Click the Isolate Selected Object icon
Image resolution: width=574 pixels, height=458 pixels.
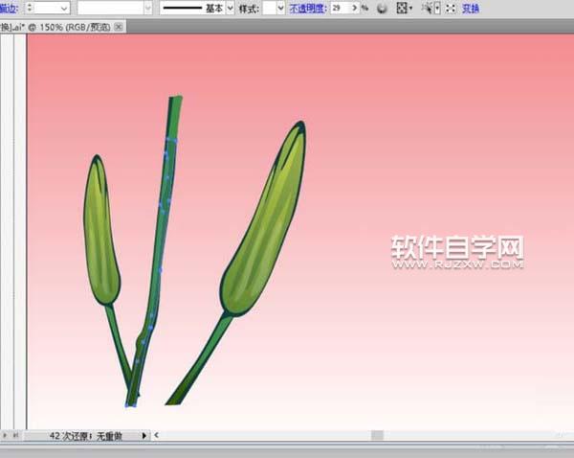(x=451, y=9)
